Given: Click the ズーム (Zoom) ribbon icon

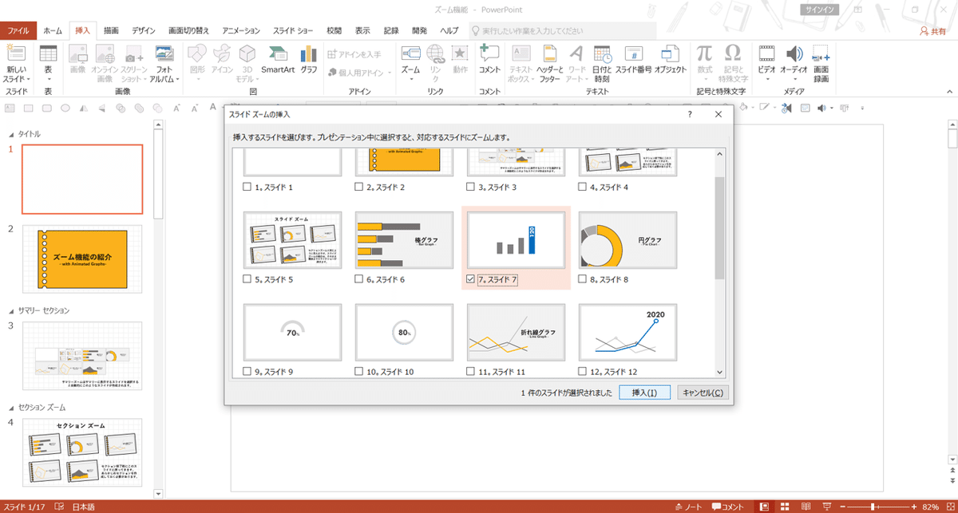Looking at the screenshot, I should 410,53.
